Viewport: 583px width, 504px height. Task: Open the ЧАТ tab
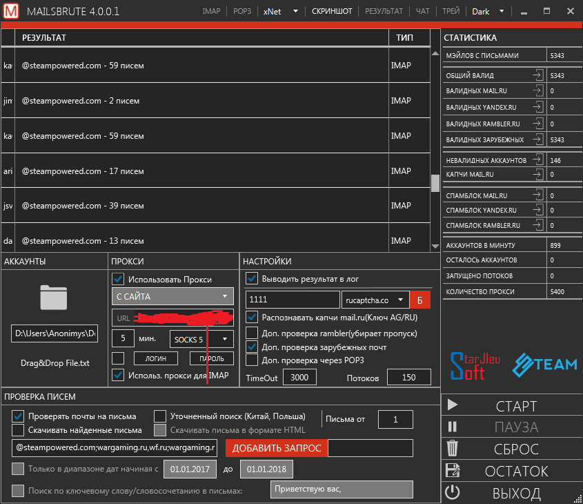click(424, 11)
